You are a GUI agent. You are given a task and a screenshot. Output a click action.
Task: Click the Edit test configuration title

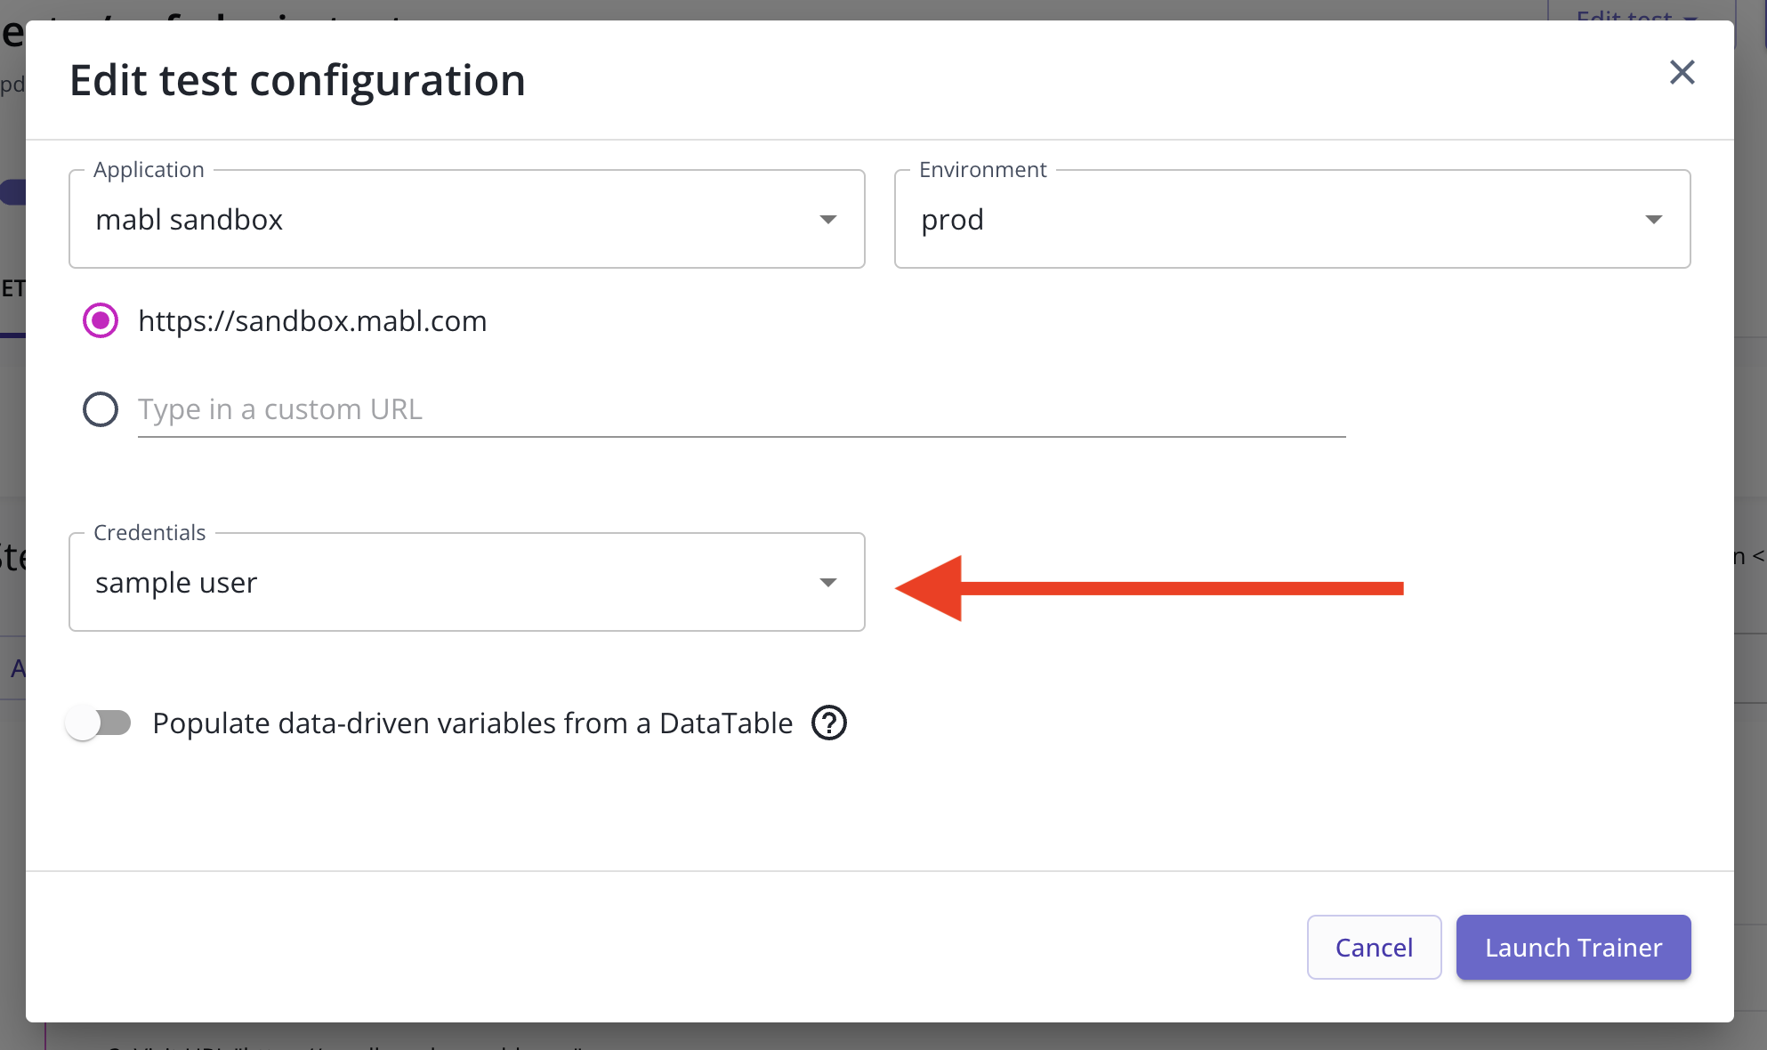(x=297, y=81)
